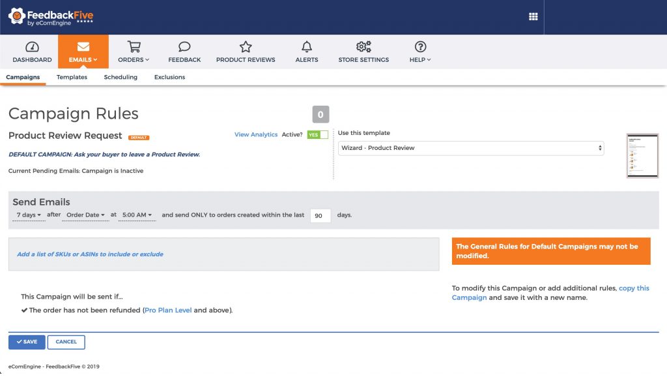Screen dimensions: 667x388
Task: Switch to the Campaigns tab
Action: (23, 77)
